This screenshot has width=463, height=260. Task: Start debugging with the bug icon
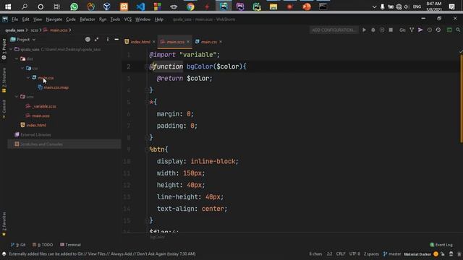[373, 30]
